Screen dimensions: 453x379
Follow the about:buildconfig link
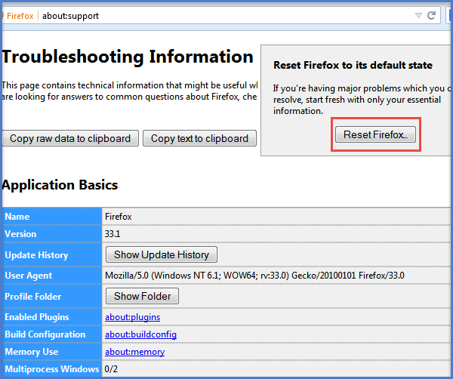[140, 334]
